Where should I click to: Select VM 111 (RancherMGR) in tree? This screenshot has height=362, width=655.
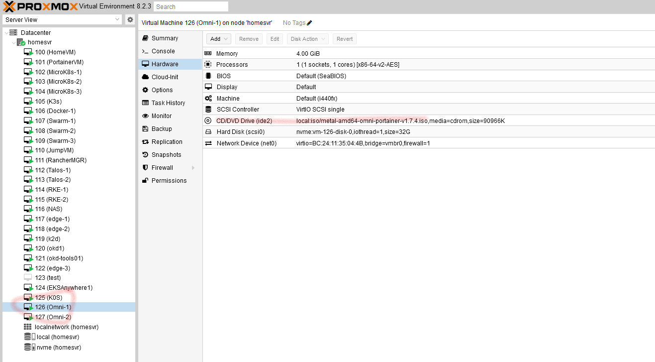tap(69, 160)
